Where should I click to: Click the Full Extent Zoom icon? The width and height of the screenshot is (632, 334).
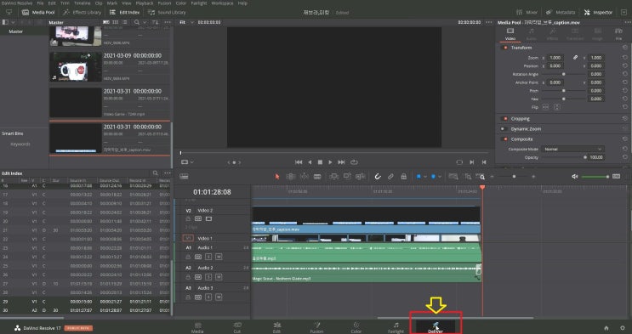[x=453, y=177]
